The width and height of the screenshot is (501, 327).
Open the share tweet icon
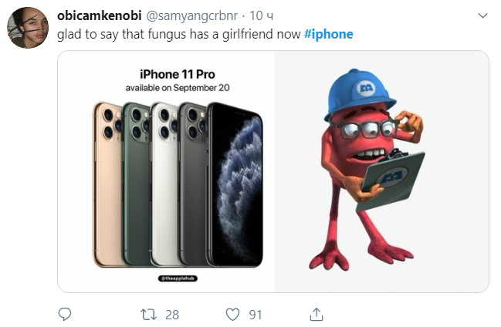(315, 314)
